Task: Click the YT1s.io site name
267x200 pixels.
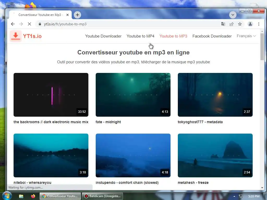Action: coord(32,36)
